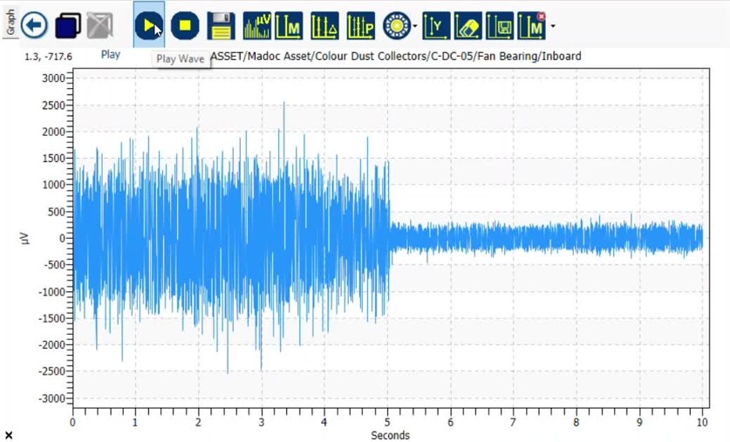Click the chart icon labeled P

tap(360, 26)
